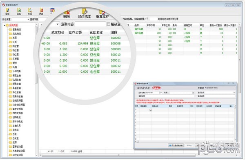The width and height of the screenshot is (245, 160).
Task: Click the 经手人 input field in dialog
Action: pos(181,93)
